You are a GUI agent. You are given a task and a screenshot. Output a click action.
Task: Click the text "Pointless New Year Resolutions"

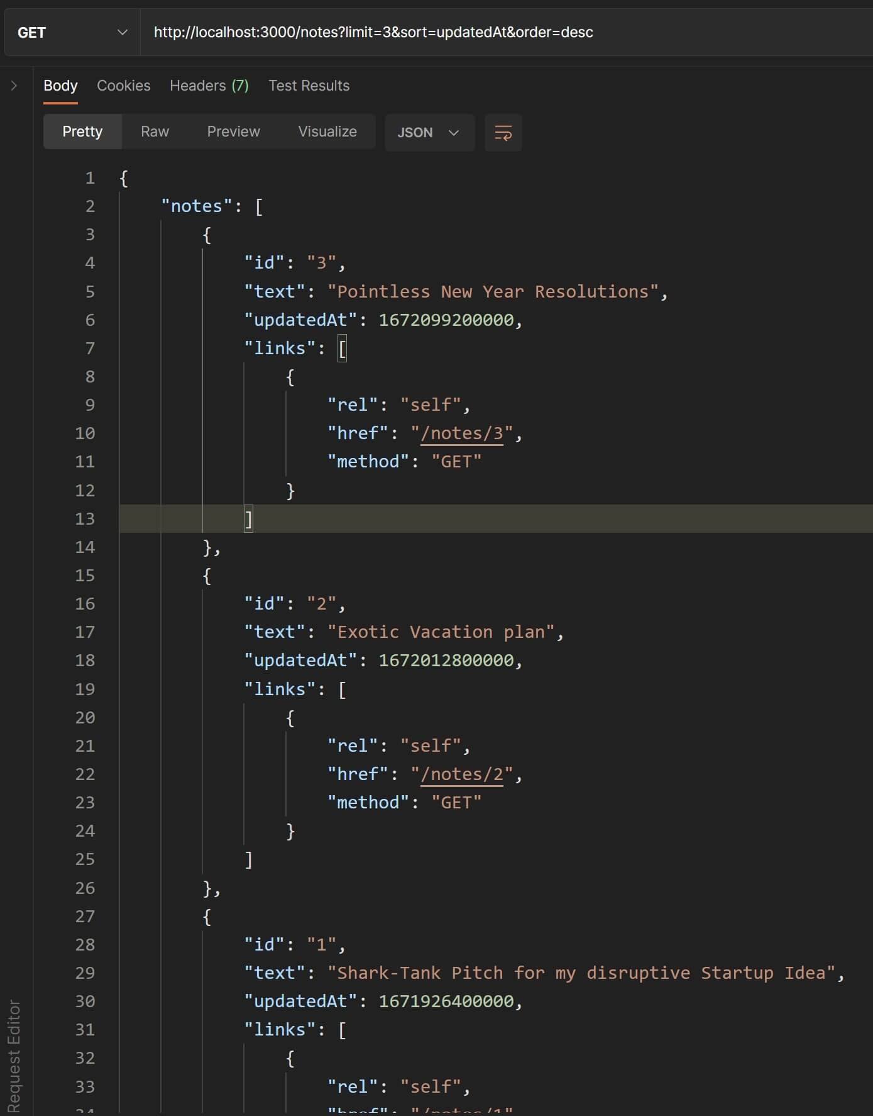coord(493,292)
